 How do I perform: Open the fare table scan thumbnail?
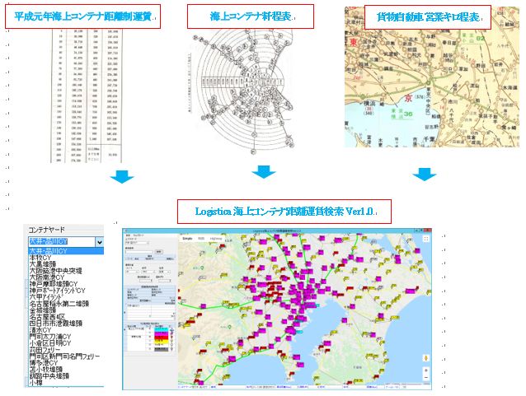pyautogui.click(x=87, y=96)
